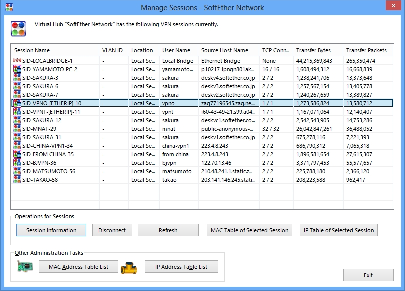The width and height of the screenshot is (405, 291).
Task: Click user name yamamoto in the list
Action: click(x=177, y=69)
